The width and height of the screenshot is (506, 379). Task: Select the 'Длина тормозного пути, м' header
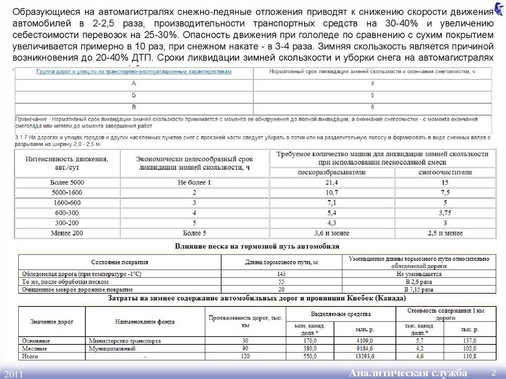281,262
